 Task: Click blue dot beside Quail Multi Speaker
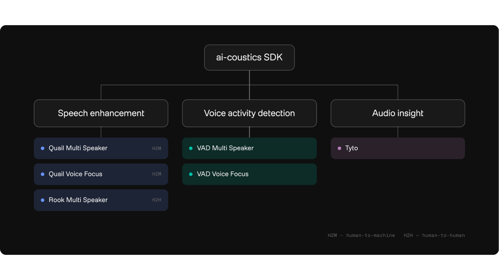point(42,148)
